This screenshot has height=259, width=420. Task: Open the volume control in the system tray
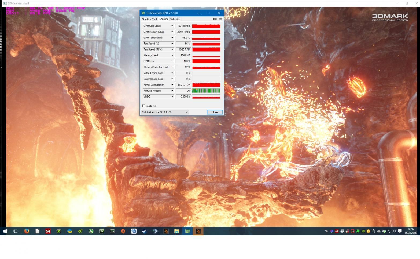point(395,231)
